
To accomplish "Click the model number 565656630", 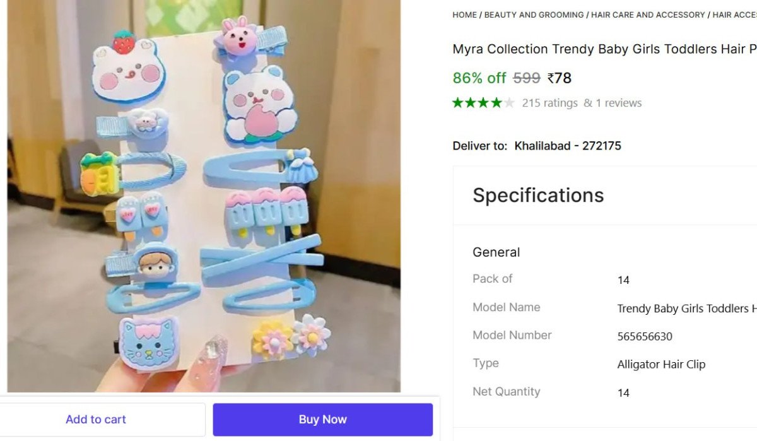I will [645, 336].
